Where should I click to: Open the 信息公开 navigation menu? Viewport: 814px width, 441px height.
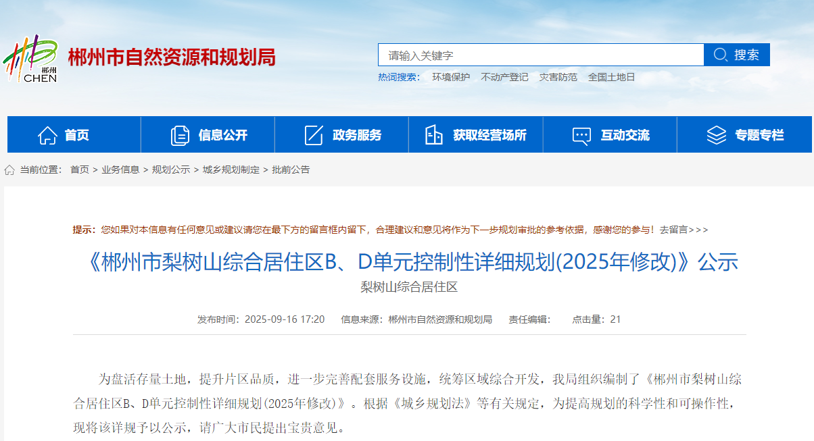pos(222,135)
